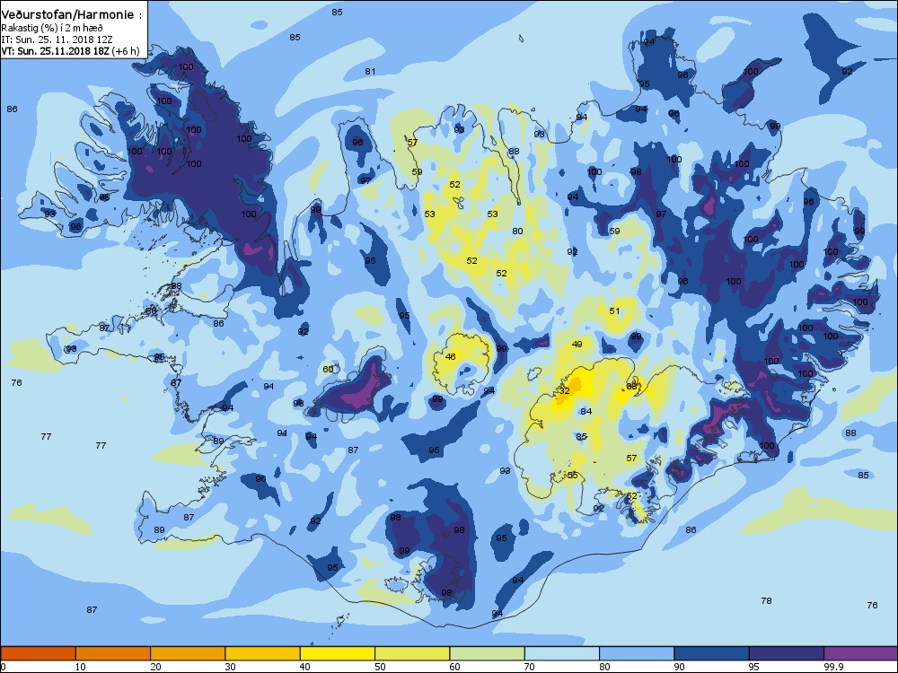Select the orange 10–20 legend color box
The width and height of the screenshot is (898, 673).
113,653
